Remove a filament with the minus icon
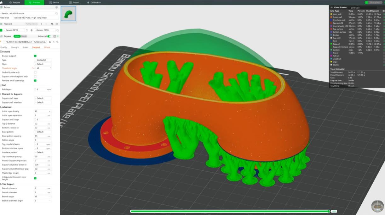 click(x=46, y=24)
